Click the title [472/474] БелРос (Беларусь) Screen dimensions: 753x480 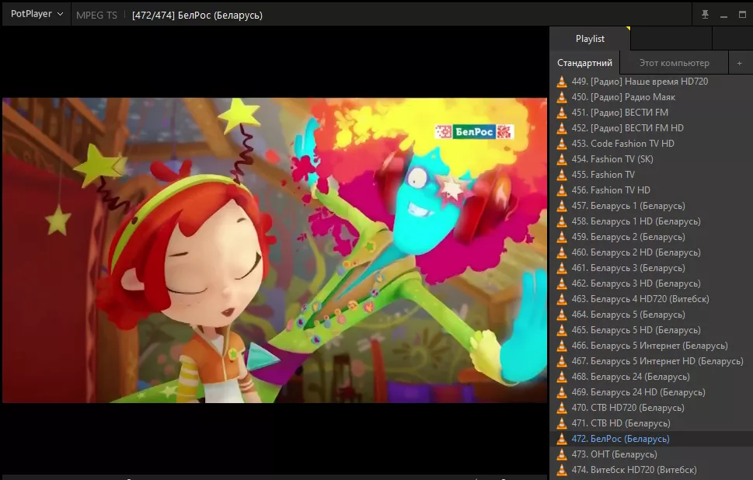click(x=197, y=16)
